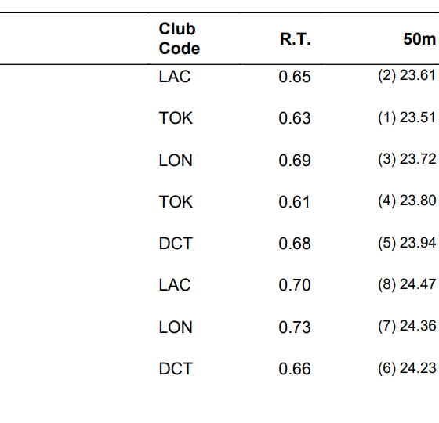
Task: Select reaction time 0.65
Action: [295, 77]
